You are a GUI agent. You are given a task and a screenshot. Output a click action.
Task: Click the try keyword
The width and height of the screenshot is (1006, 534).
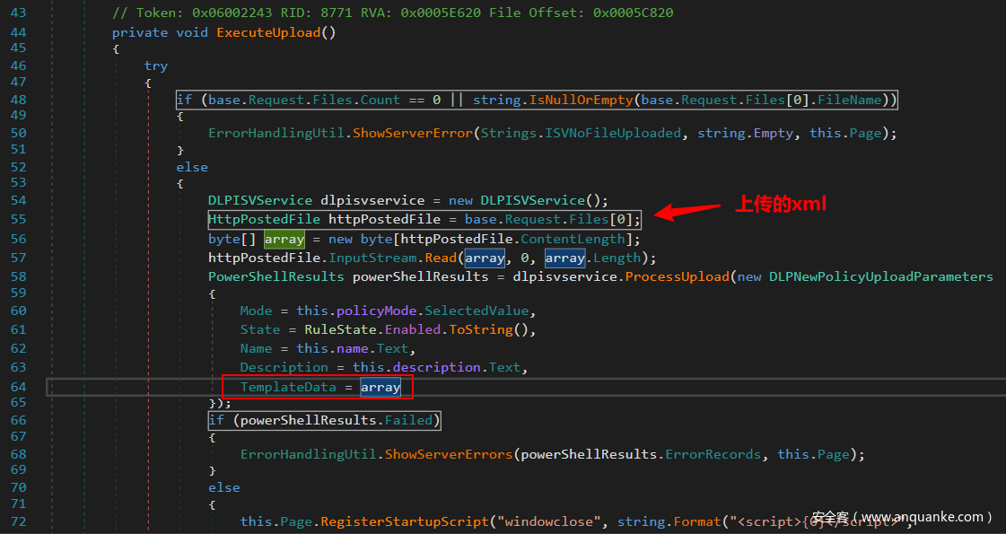155,66
